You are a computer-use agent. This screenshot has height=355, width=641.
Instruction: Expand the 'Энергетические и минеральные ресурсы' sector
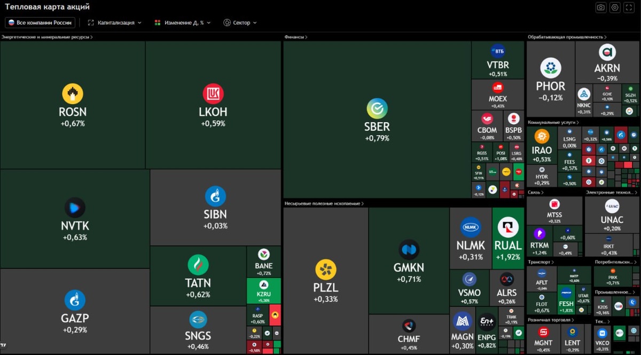48,37
